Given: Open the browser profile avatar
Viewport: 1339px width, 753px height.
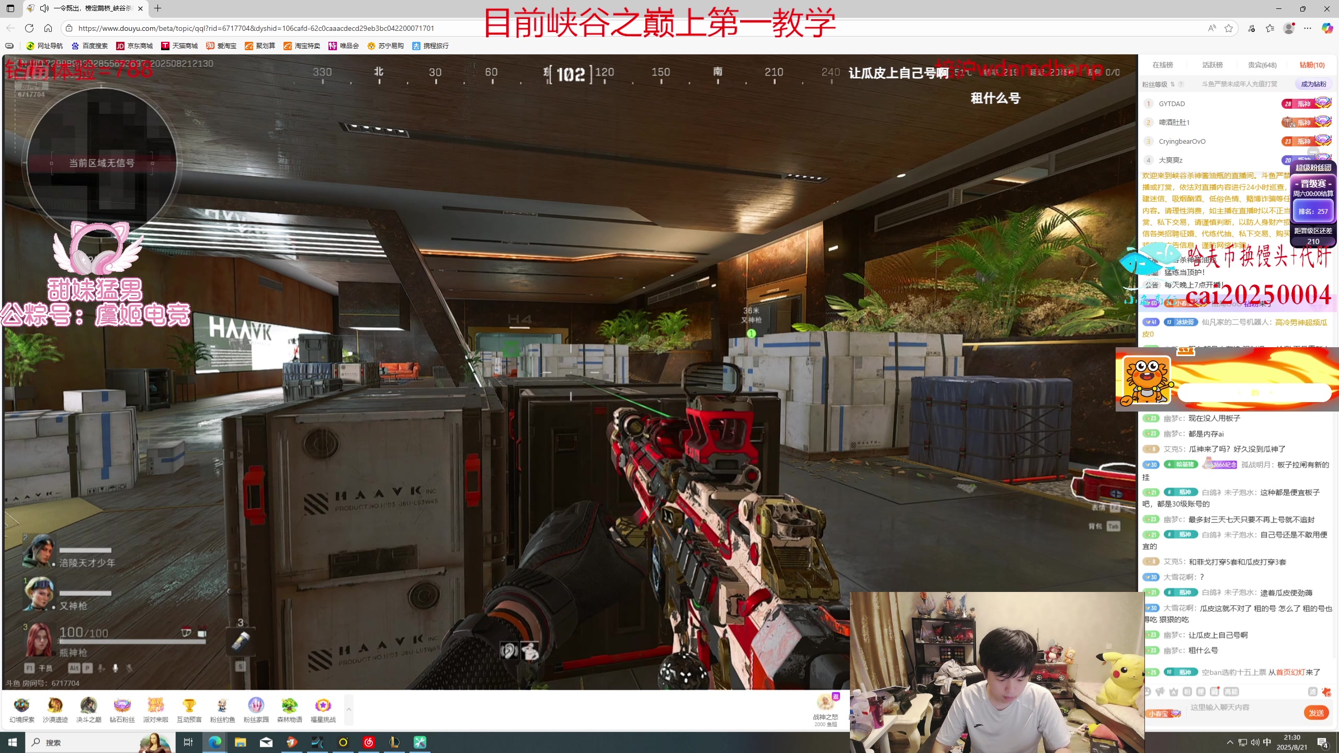Looking at the screenshot, I should tap(1289, 28).
